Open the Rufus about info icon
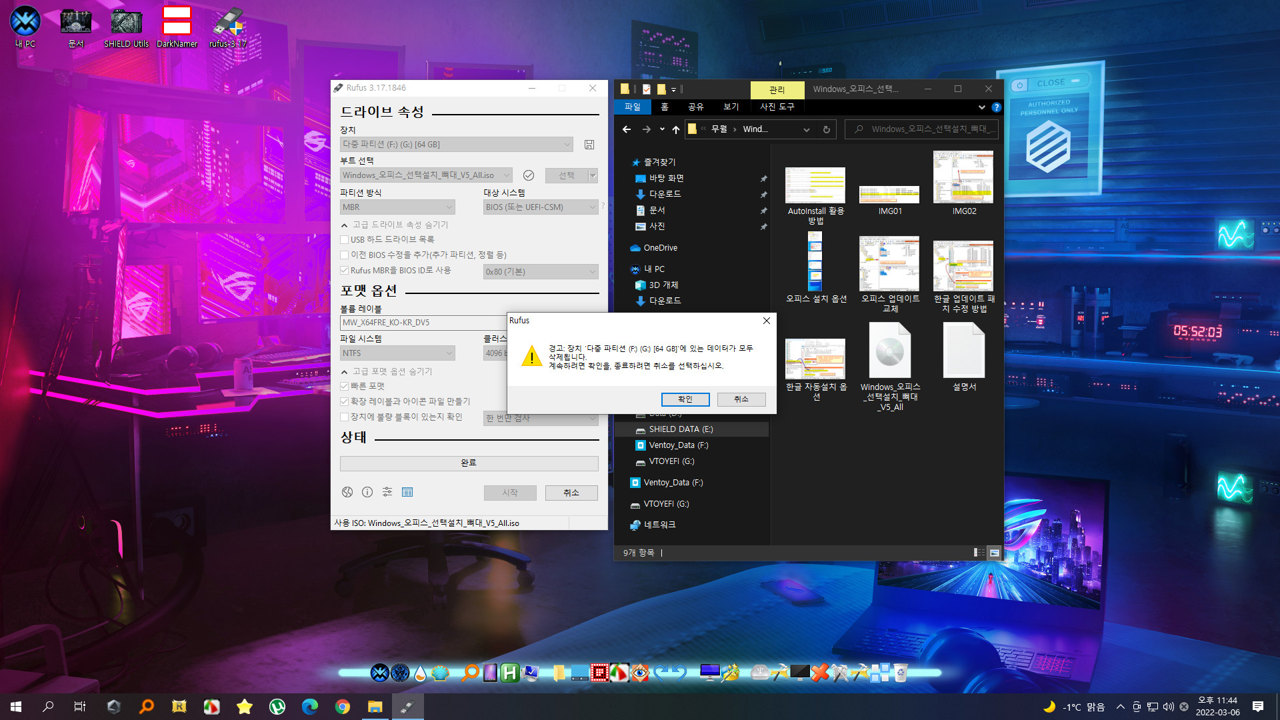This screenshot has width=1280, height=720. (x=367, y=492)
